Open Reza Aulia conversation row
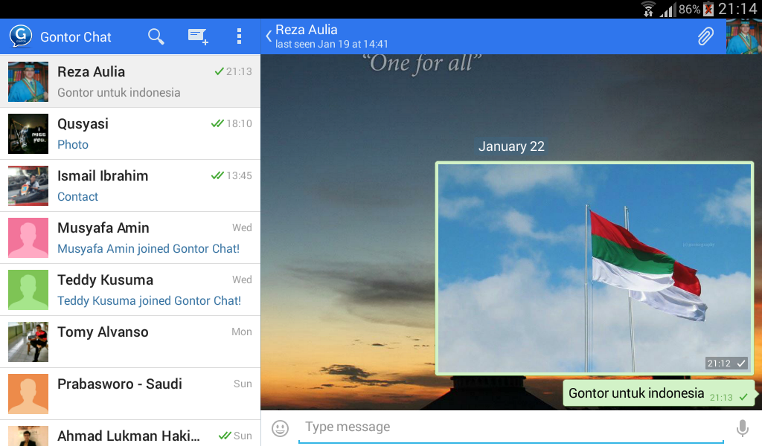This screenshot has width=762, height=446. (x=130, y=81)
